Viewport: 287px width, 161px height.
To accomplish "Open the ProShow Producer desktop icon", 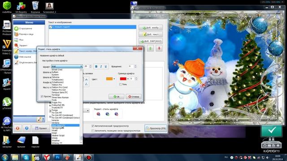I will coord(7,28).
